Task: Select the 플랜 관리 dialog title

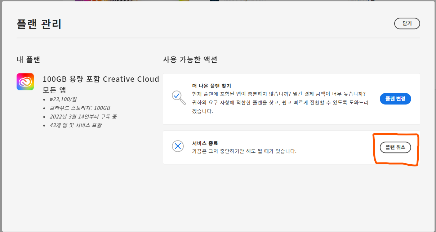Action: click(39, 24)
